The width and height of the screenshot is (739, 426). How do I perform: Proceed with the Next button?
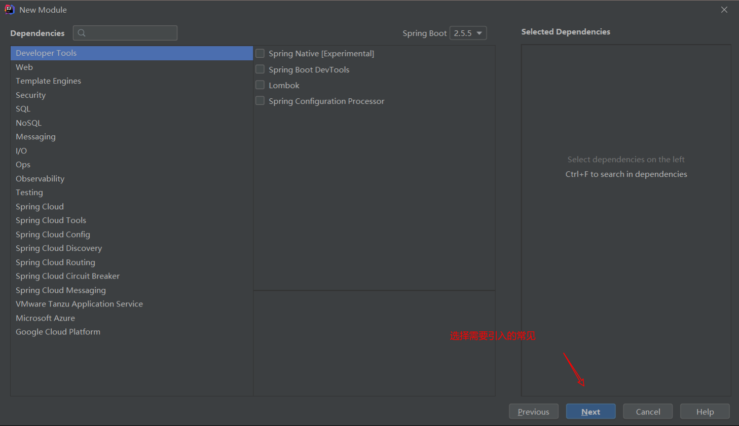(591, 411)
